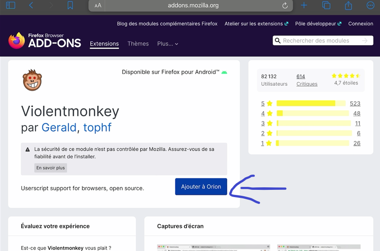Click the Rechercher des modules search field
The image size is (380, 251).
click(321, 41)
